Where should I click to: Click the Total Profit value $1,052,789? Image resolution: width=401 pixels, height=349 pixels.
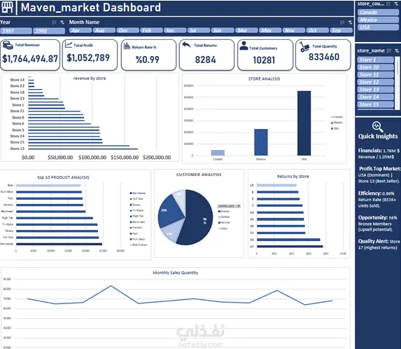pos(88,58)
